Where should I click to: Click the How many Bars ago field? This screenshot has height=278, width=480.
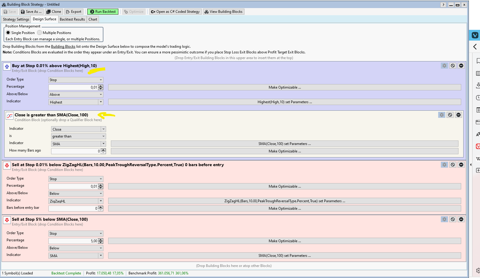pos(76,151)
